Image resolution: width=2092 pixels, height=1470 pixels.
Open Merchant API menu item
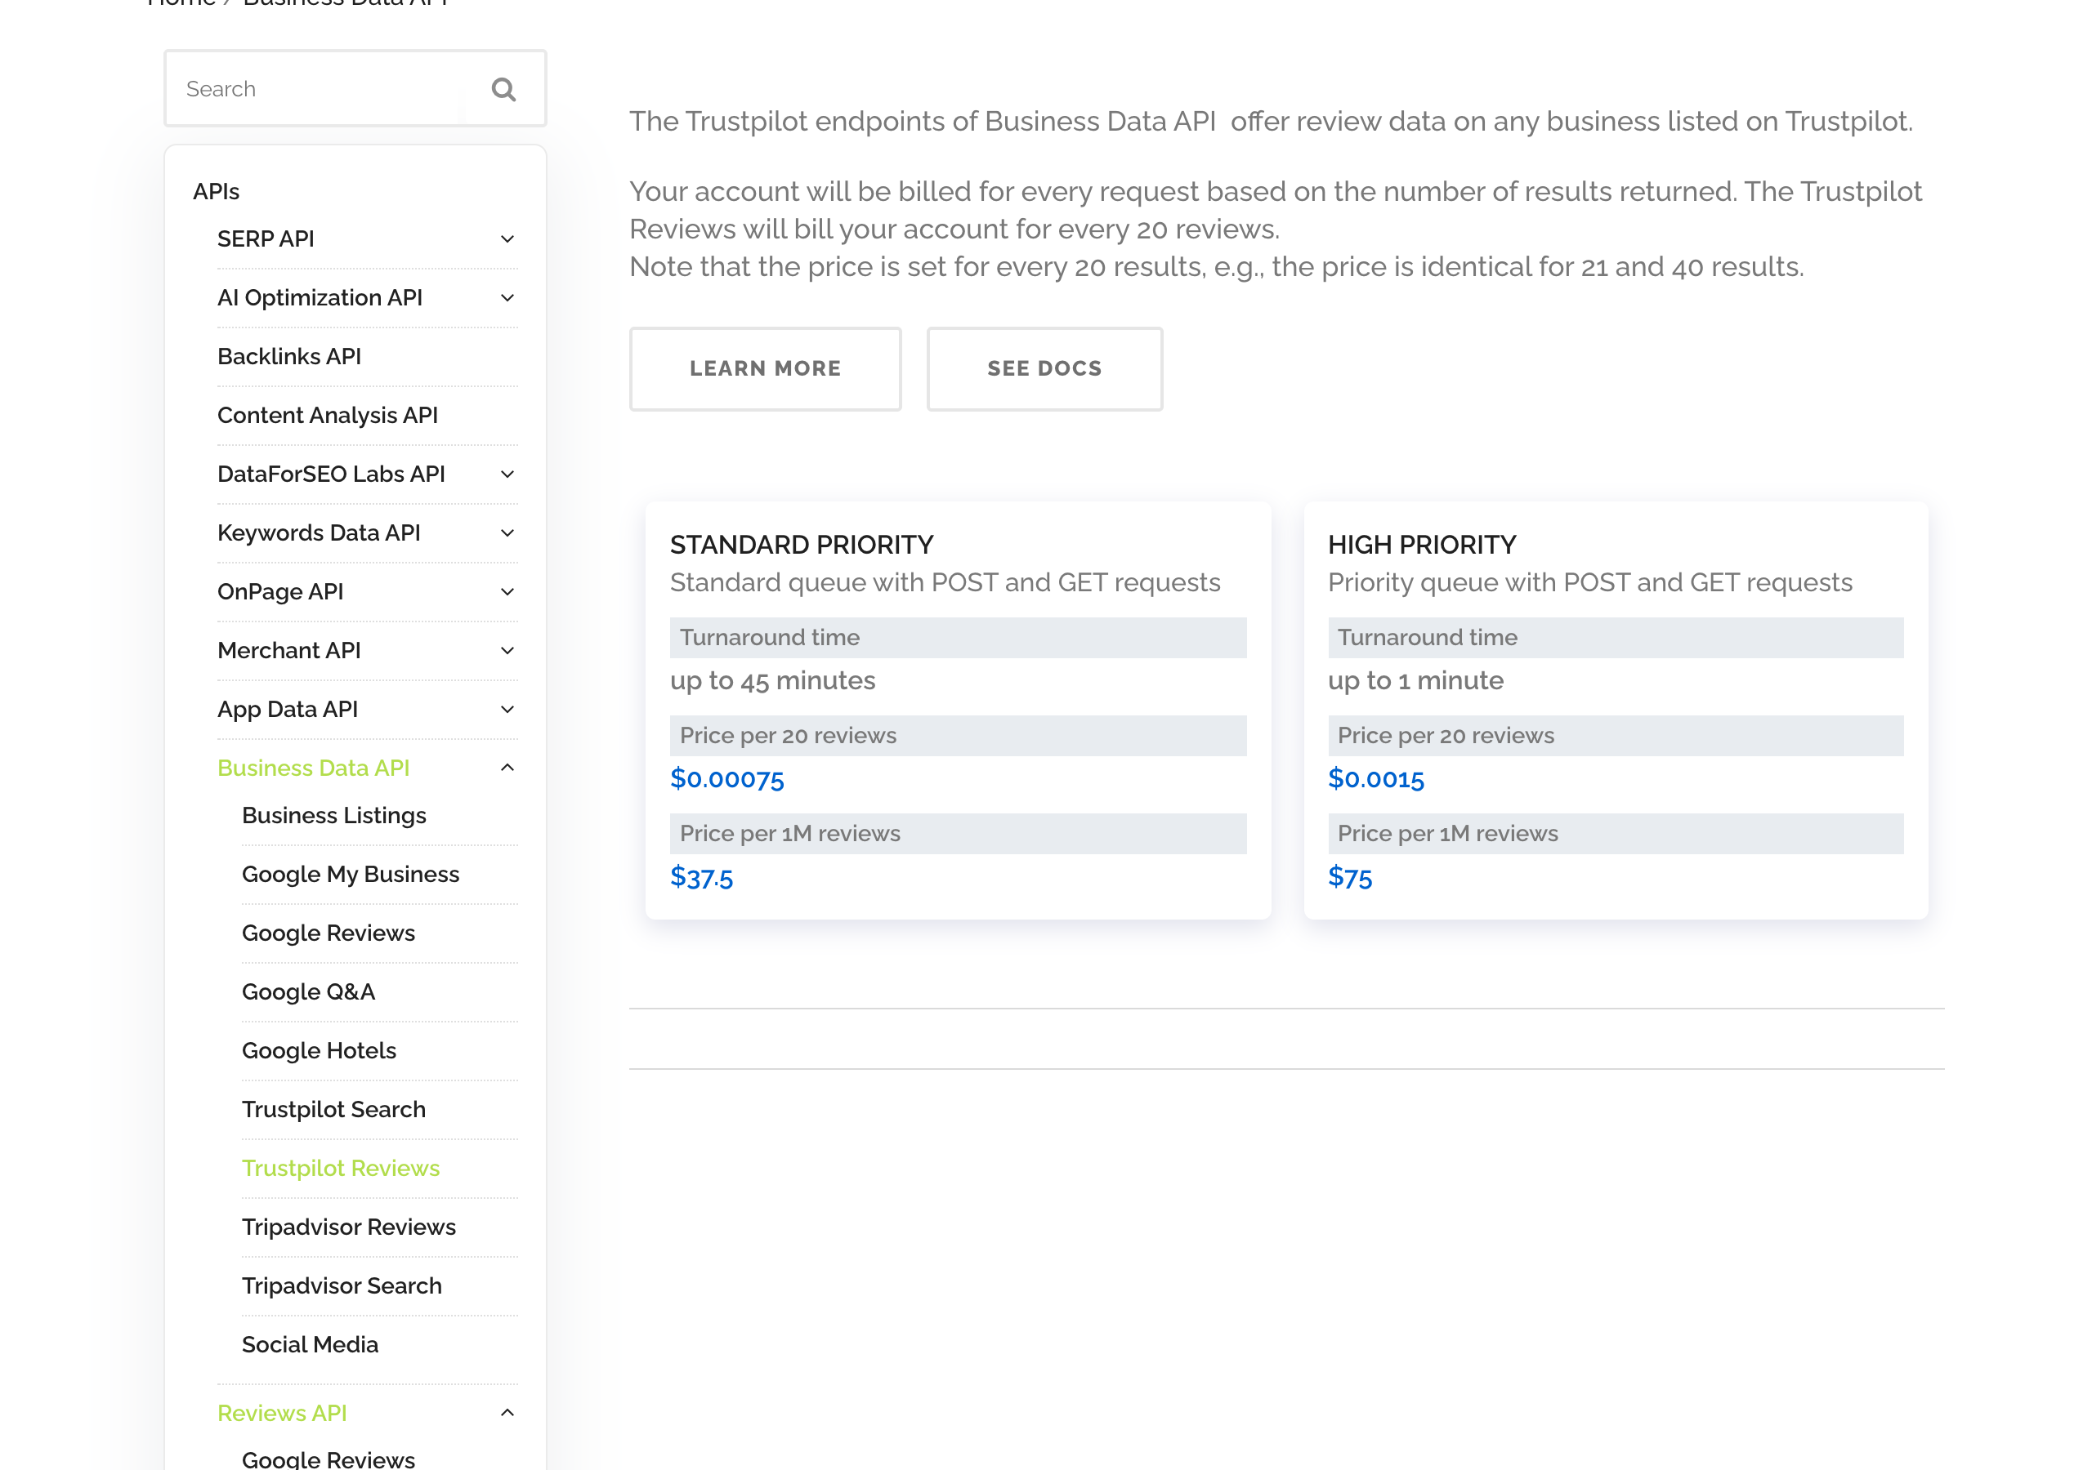288,650
